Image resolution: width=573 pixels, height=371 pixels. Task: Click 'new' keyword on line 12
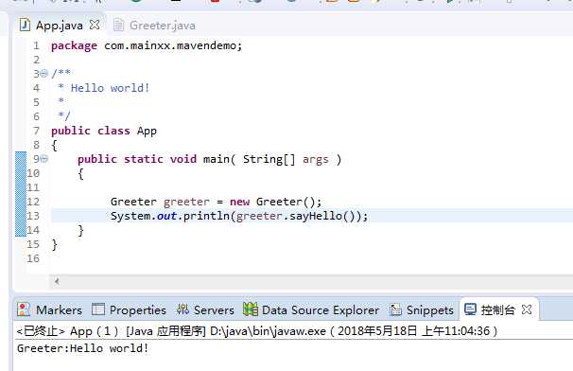[240, 202]
